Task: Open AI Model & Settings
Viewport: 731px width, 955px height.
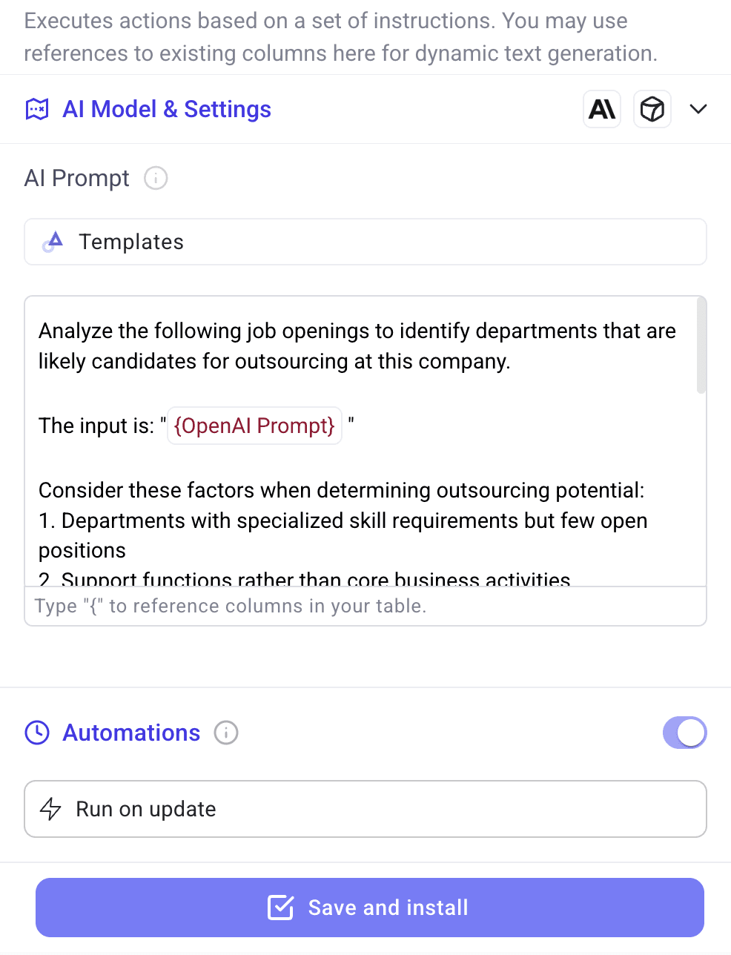Action: [167, 109]
